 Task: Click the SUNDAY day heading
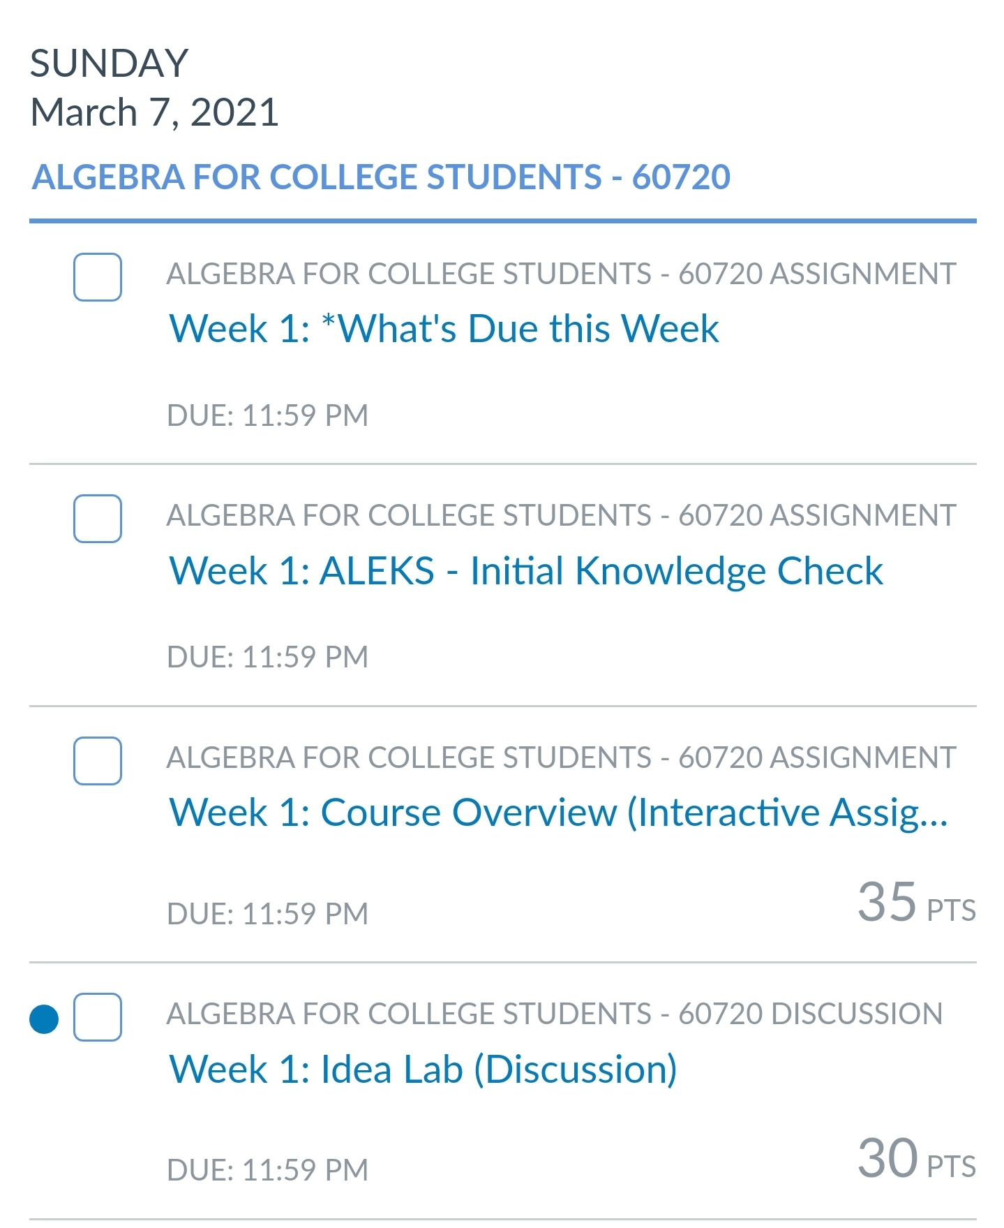109,64
